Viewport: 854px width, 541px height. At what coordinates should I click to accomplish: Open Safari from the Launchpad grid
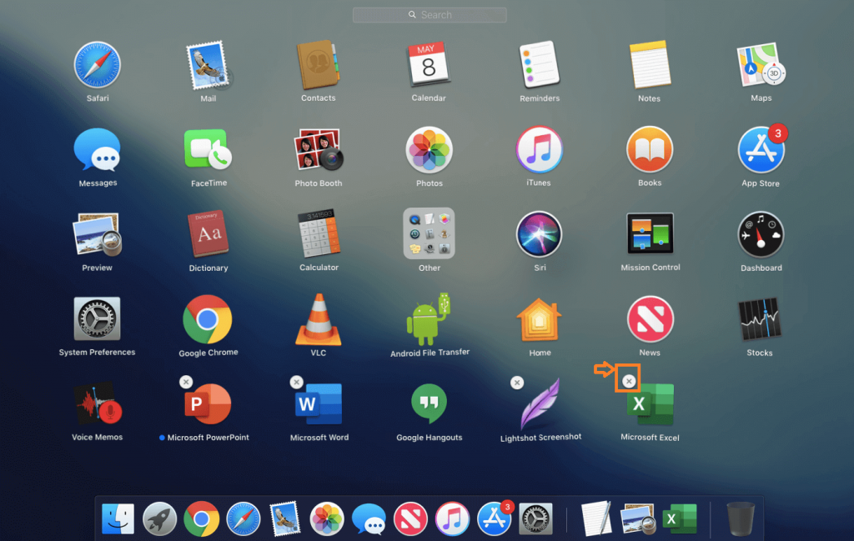(x=97, y=65)
